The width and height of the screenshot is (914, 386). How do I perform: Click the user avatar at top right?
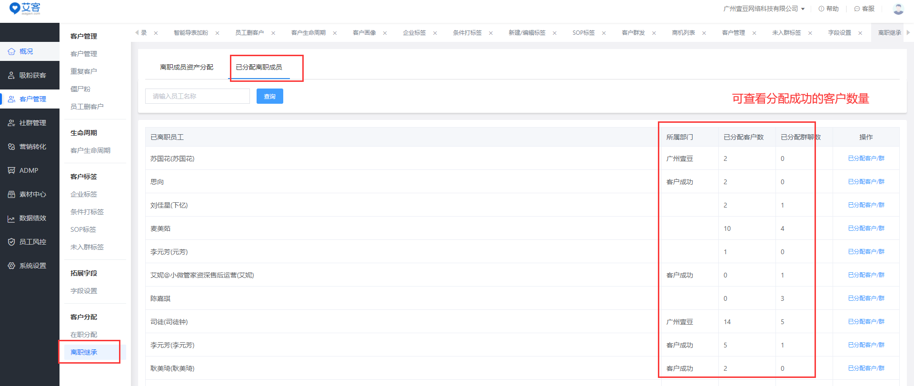[x=898, y=9]
